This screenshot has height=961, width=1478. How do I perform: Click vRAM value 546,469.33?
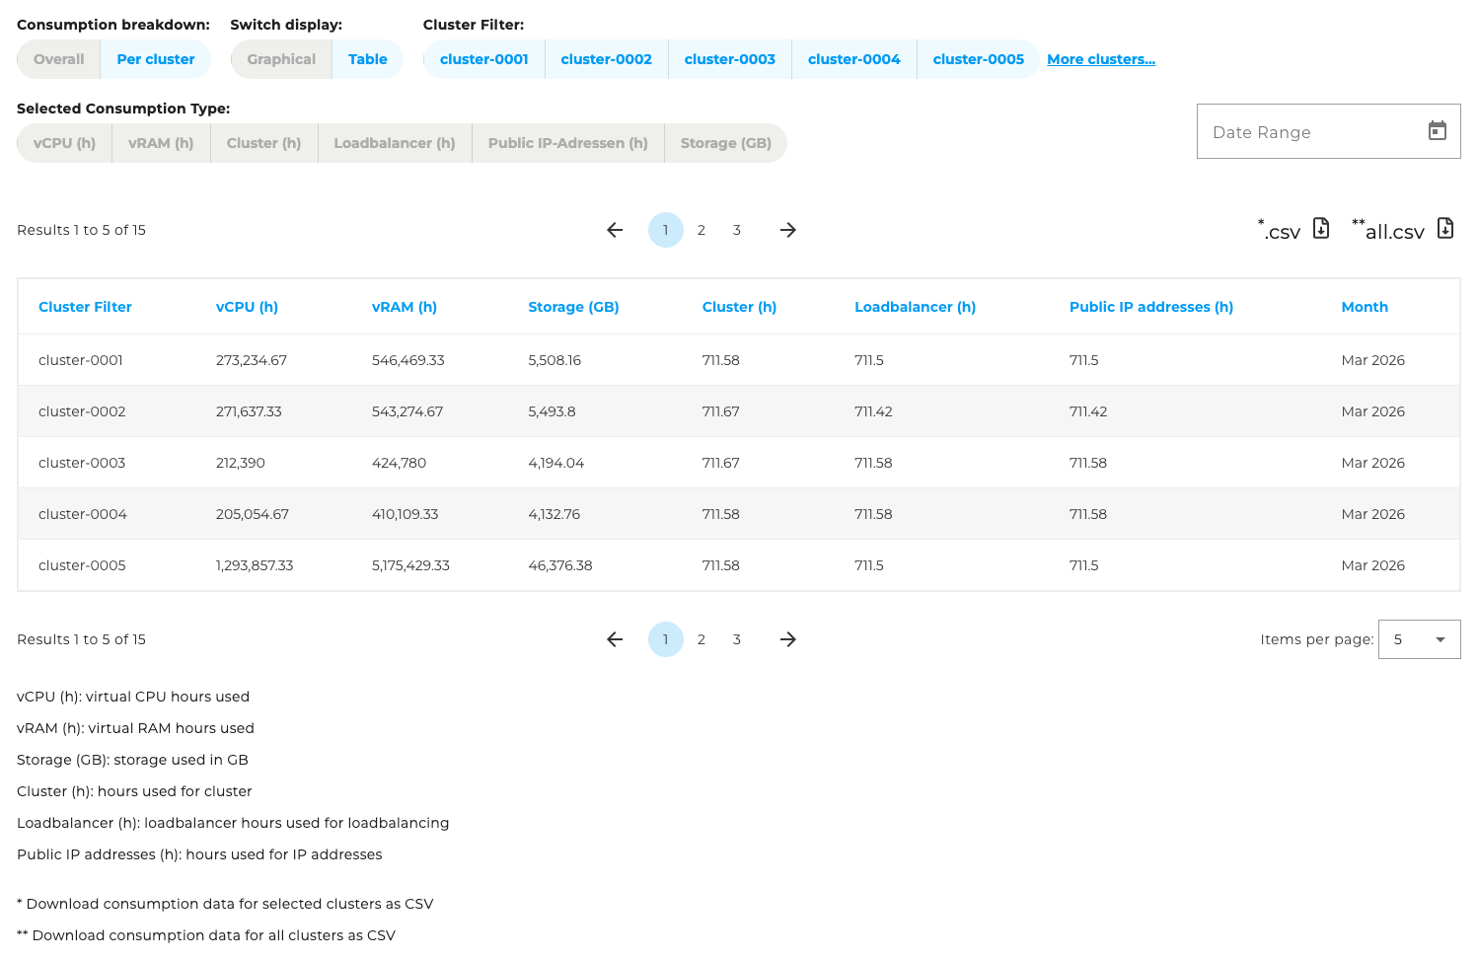click(408, 360)
